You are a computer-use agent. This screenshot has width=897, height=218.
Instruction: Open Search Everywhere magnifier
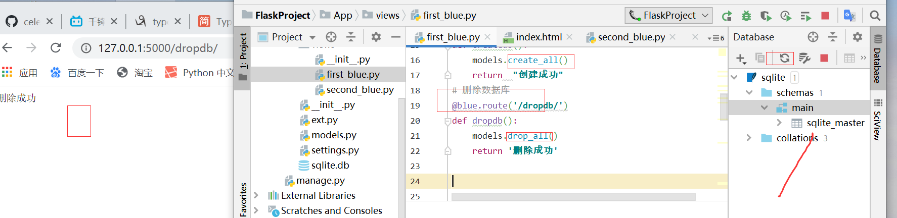coord(875,16)
